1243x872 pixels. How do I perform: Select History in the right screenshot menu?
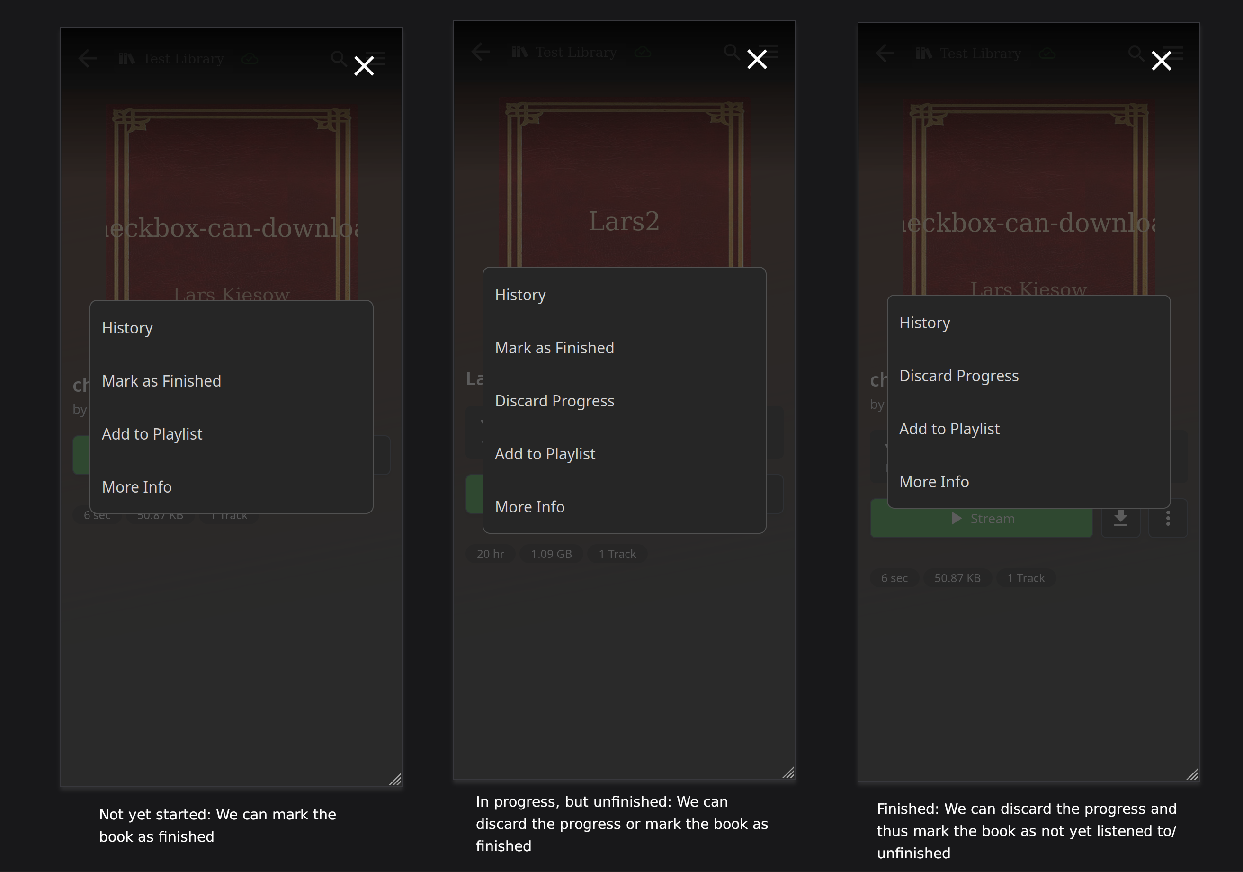[1028, 323]
